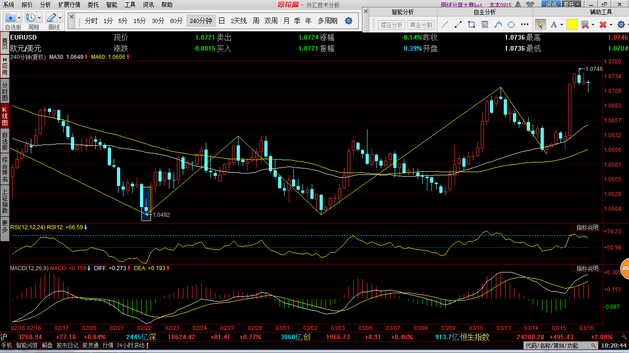
Task: Open drawing toolbar gear settings
Action: pyautogui.click(x=621, y=24)
